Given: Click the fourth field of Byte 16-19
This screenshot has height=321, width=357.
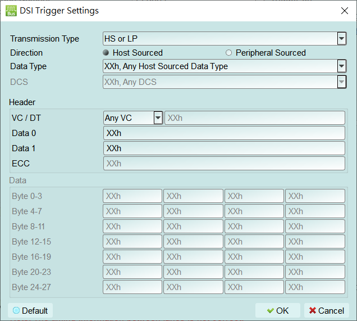Looking at the screenshot, I should coord(315,257).
